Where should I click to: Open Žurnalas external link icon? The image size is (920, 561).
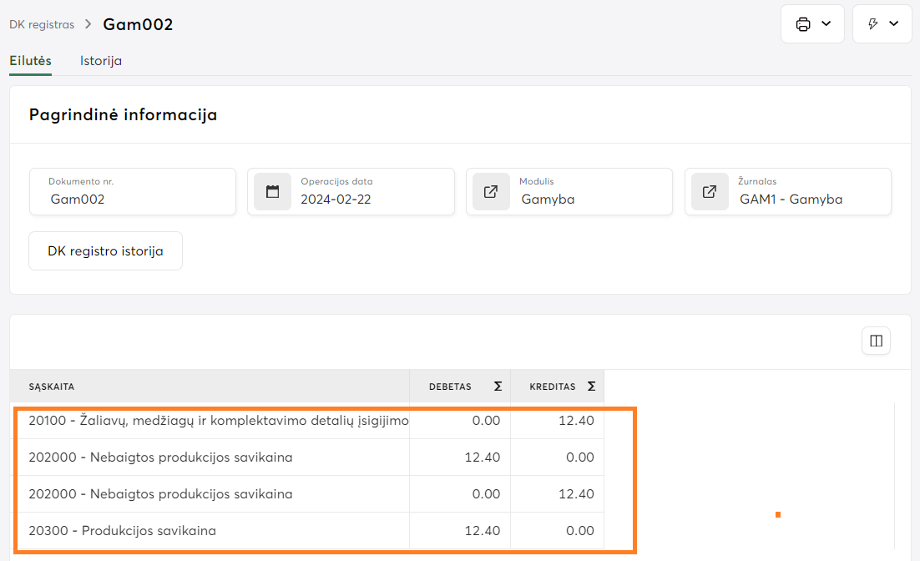tap(710, 192)
